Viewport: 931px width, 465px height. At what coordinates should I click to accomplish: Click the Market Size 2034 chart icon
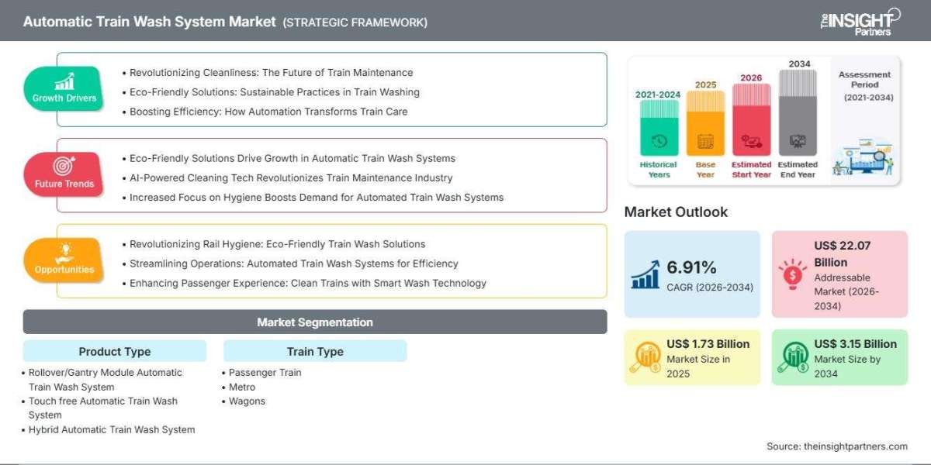(794, 357)
